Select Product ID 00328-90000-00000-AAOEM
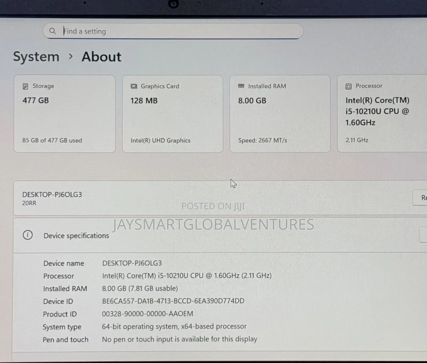This screenshot has height=363, width=427. [x=148, y=314]
